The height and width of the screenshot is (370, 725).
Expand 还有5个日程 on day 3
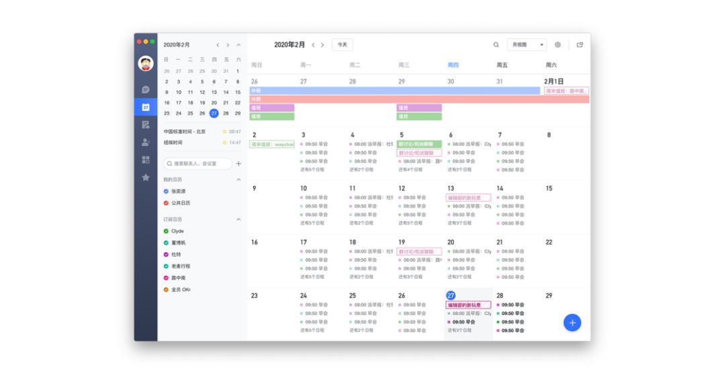coord(313,170)
